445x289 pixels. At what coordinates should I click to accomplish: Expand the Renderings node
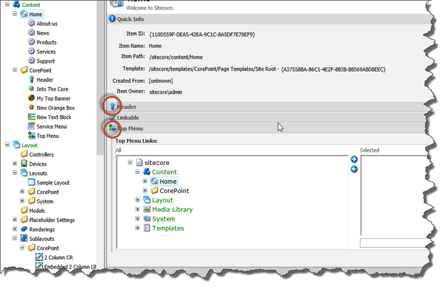tap(15, 228)
